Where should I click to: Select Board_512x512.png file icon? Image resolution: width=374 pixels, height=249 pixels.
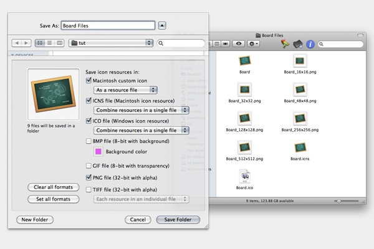pyautogui.click(x=244, y=148)
